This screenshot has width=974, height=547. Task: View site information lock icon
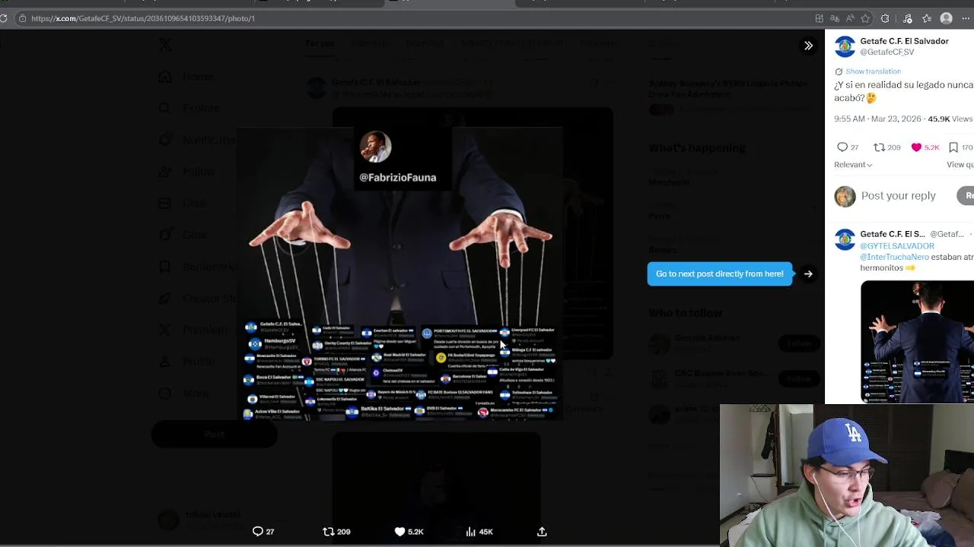coord(23,18)
